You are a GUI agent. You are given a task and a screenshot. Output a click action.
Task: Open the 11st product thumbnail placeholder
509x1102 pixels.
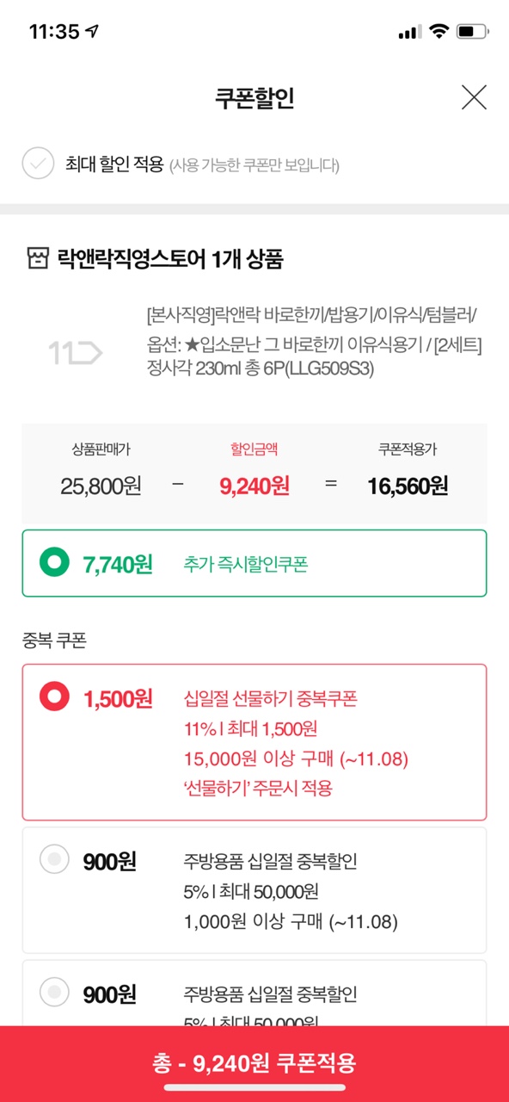click(x=75, y=352)
